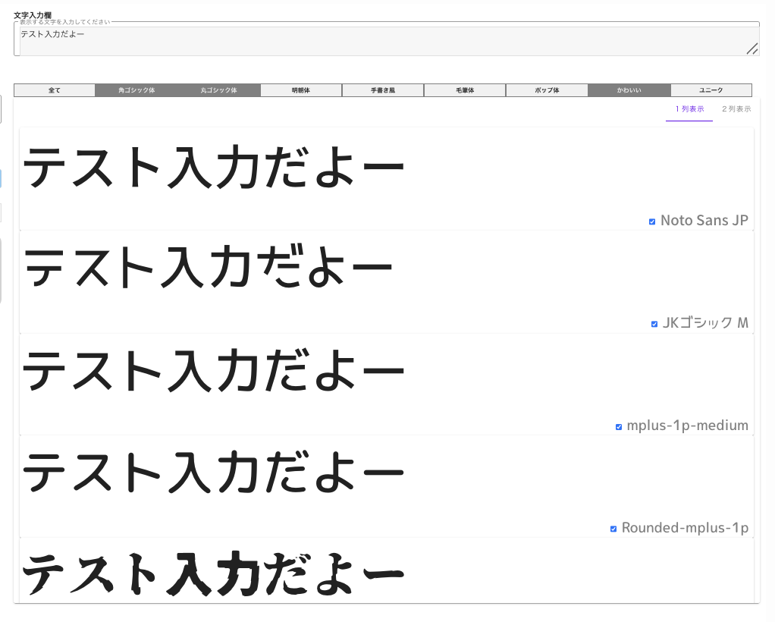The width and height of the screenshot is (775, 622).
Task: Click in the text input area
Action: coord(379,41)
